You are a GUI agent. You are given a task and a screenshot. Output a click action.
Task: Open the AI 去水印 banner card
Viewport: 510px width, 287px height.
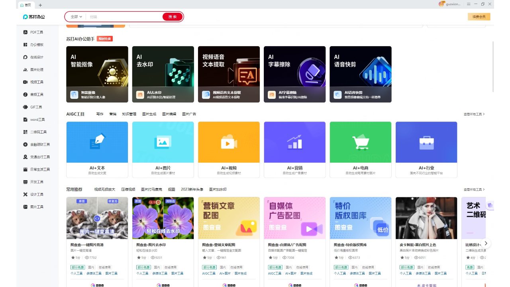click(x=163, y=74)
